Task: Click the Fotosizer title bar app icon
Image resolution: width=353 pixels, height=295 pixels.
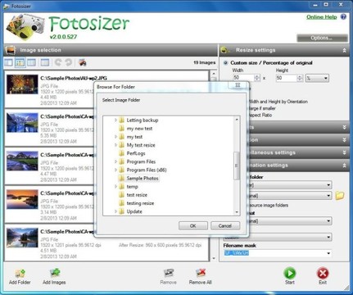Action: (x=6, y=6)
